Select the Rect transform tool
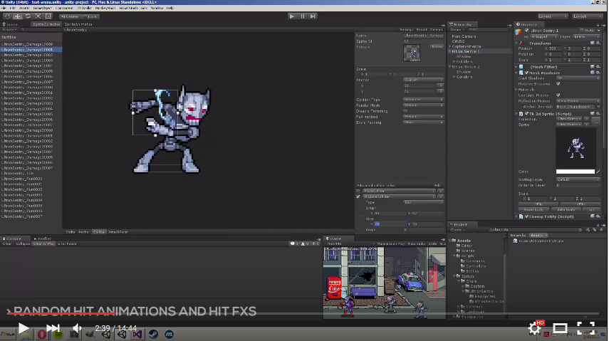The image size is (609, 341). 48,16
